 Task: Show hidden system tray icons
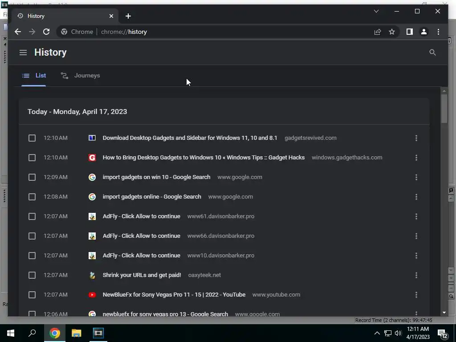pyautogui.click(x=377, y=333)
